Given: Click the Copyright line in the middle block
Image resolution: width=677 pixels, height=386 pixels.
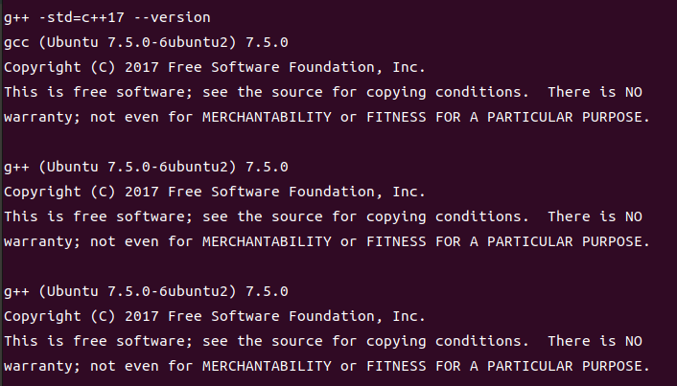Looking at the screenshot, I should point(215,192).
